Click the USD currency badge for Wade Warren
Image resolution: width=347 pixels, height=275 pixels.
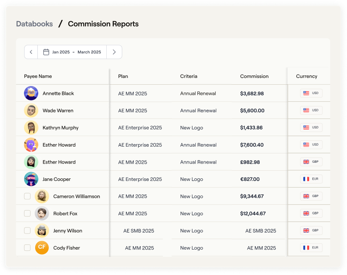pyautogui.click(x=311, y=110)
